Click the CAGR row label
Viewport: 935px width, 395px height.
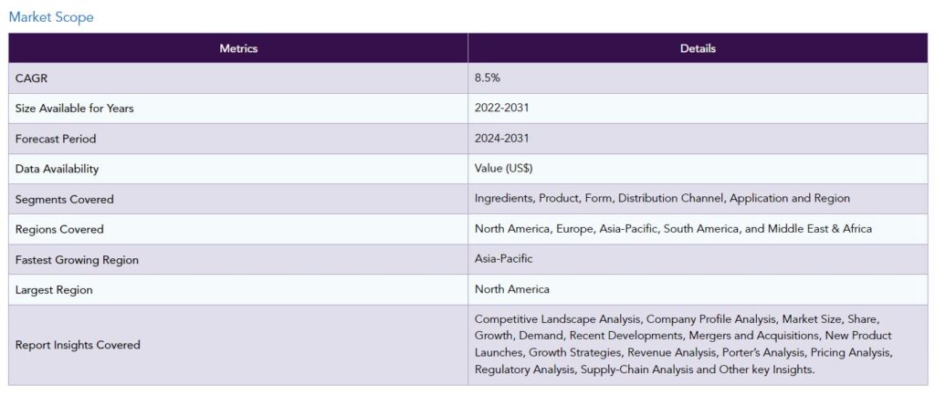31,78
